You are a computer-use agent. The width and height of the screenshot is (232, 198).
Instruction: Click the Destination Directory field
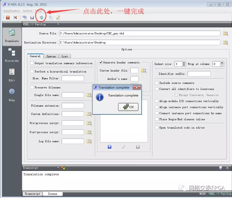(140, 42)
